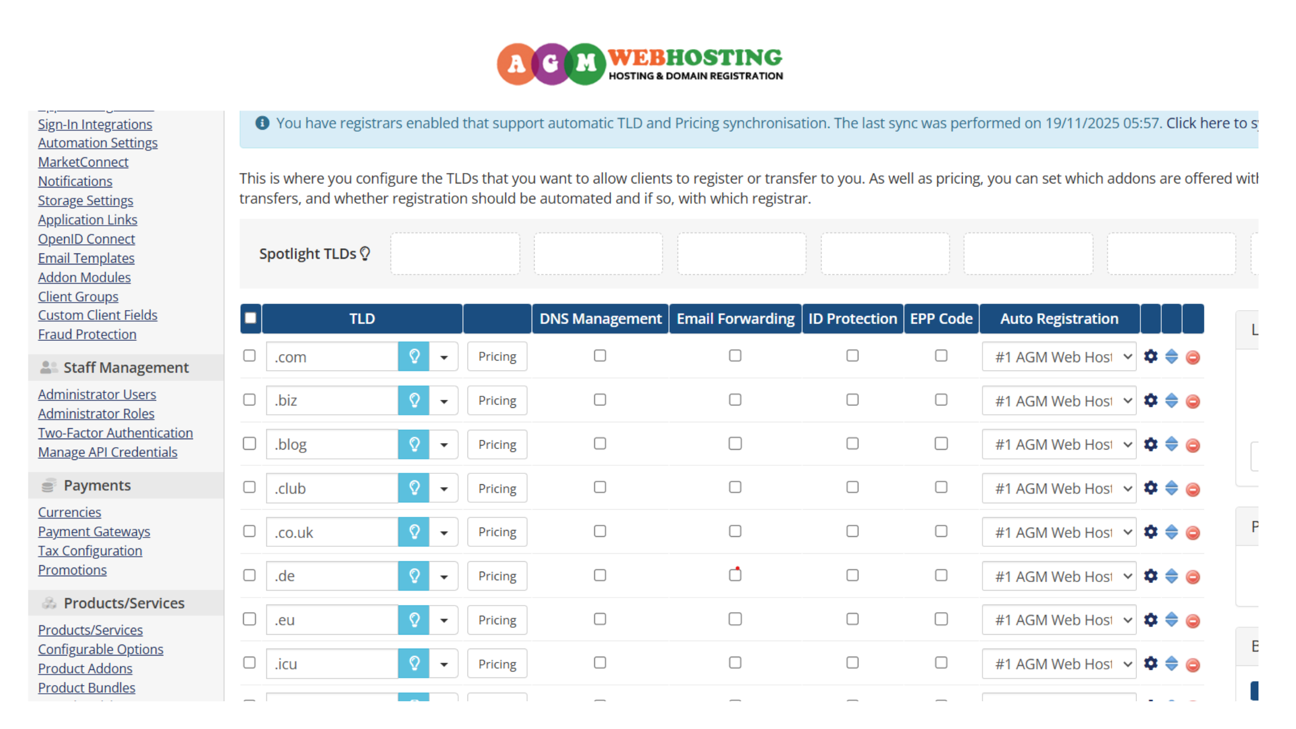Viewport: 1296px width, 729px height.
Task: Enable ID Protection for .club
Action: coord(852,487)
